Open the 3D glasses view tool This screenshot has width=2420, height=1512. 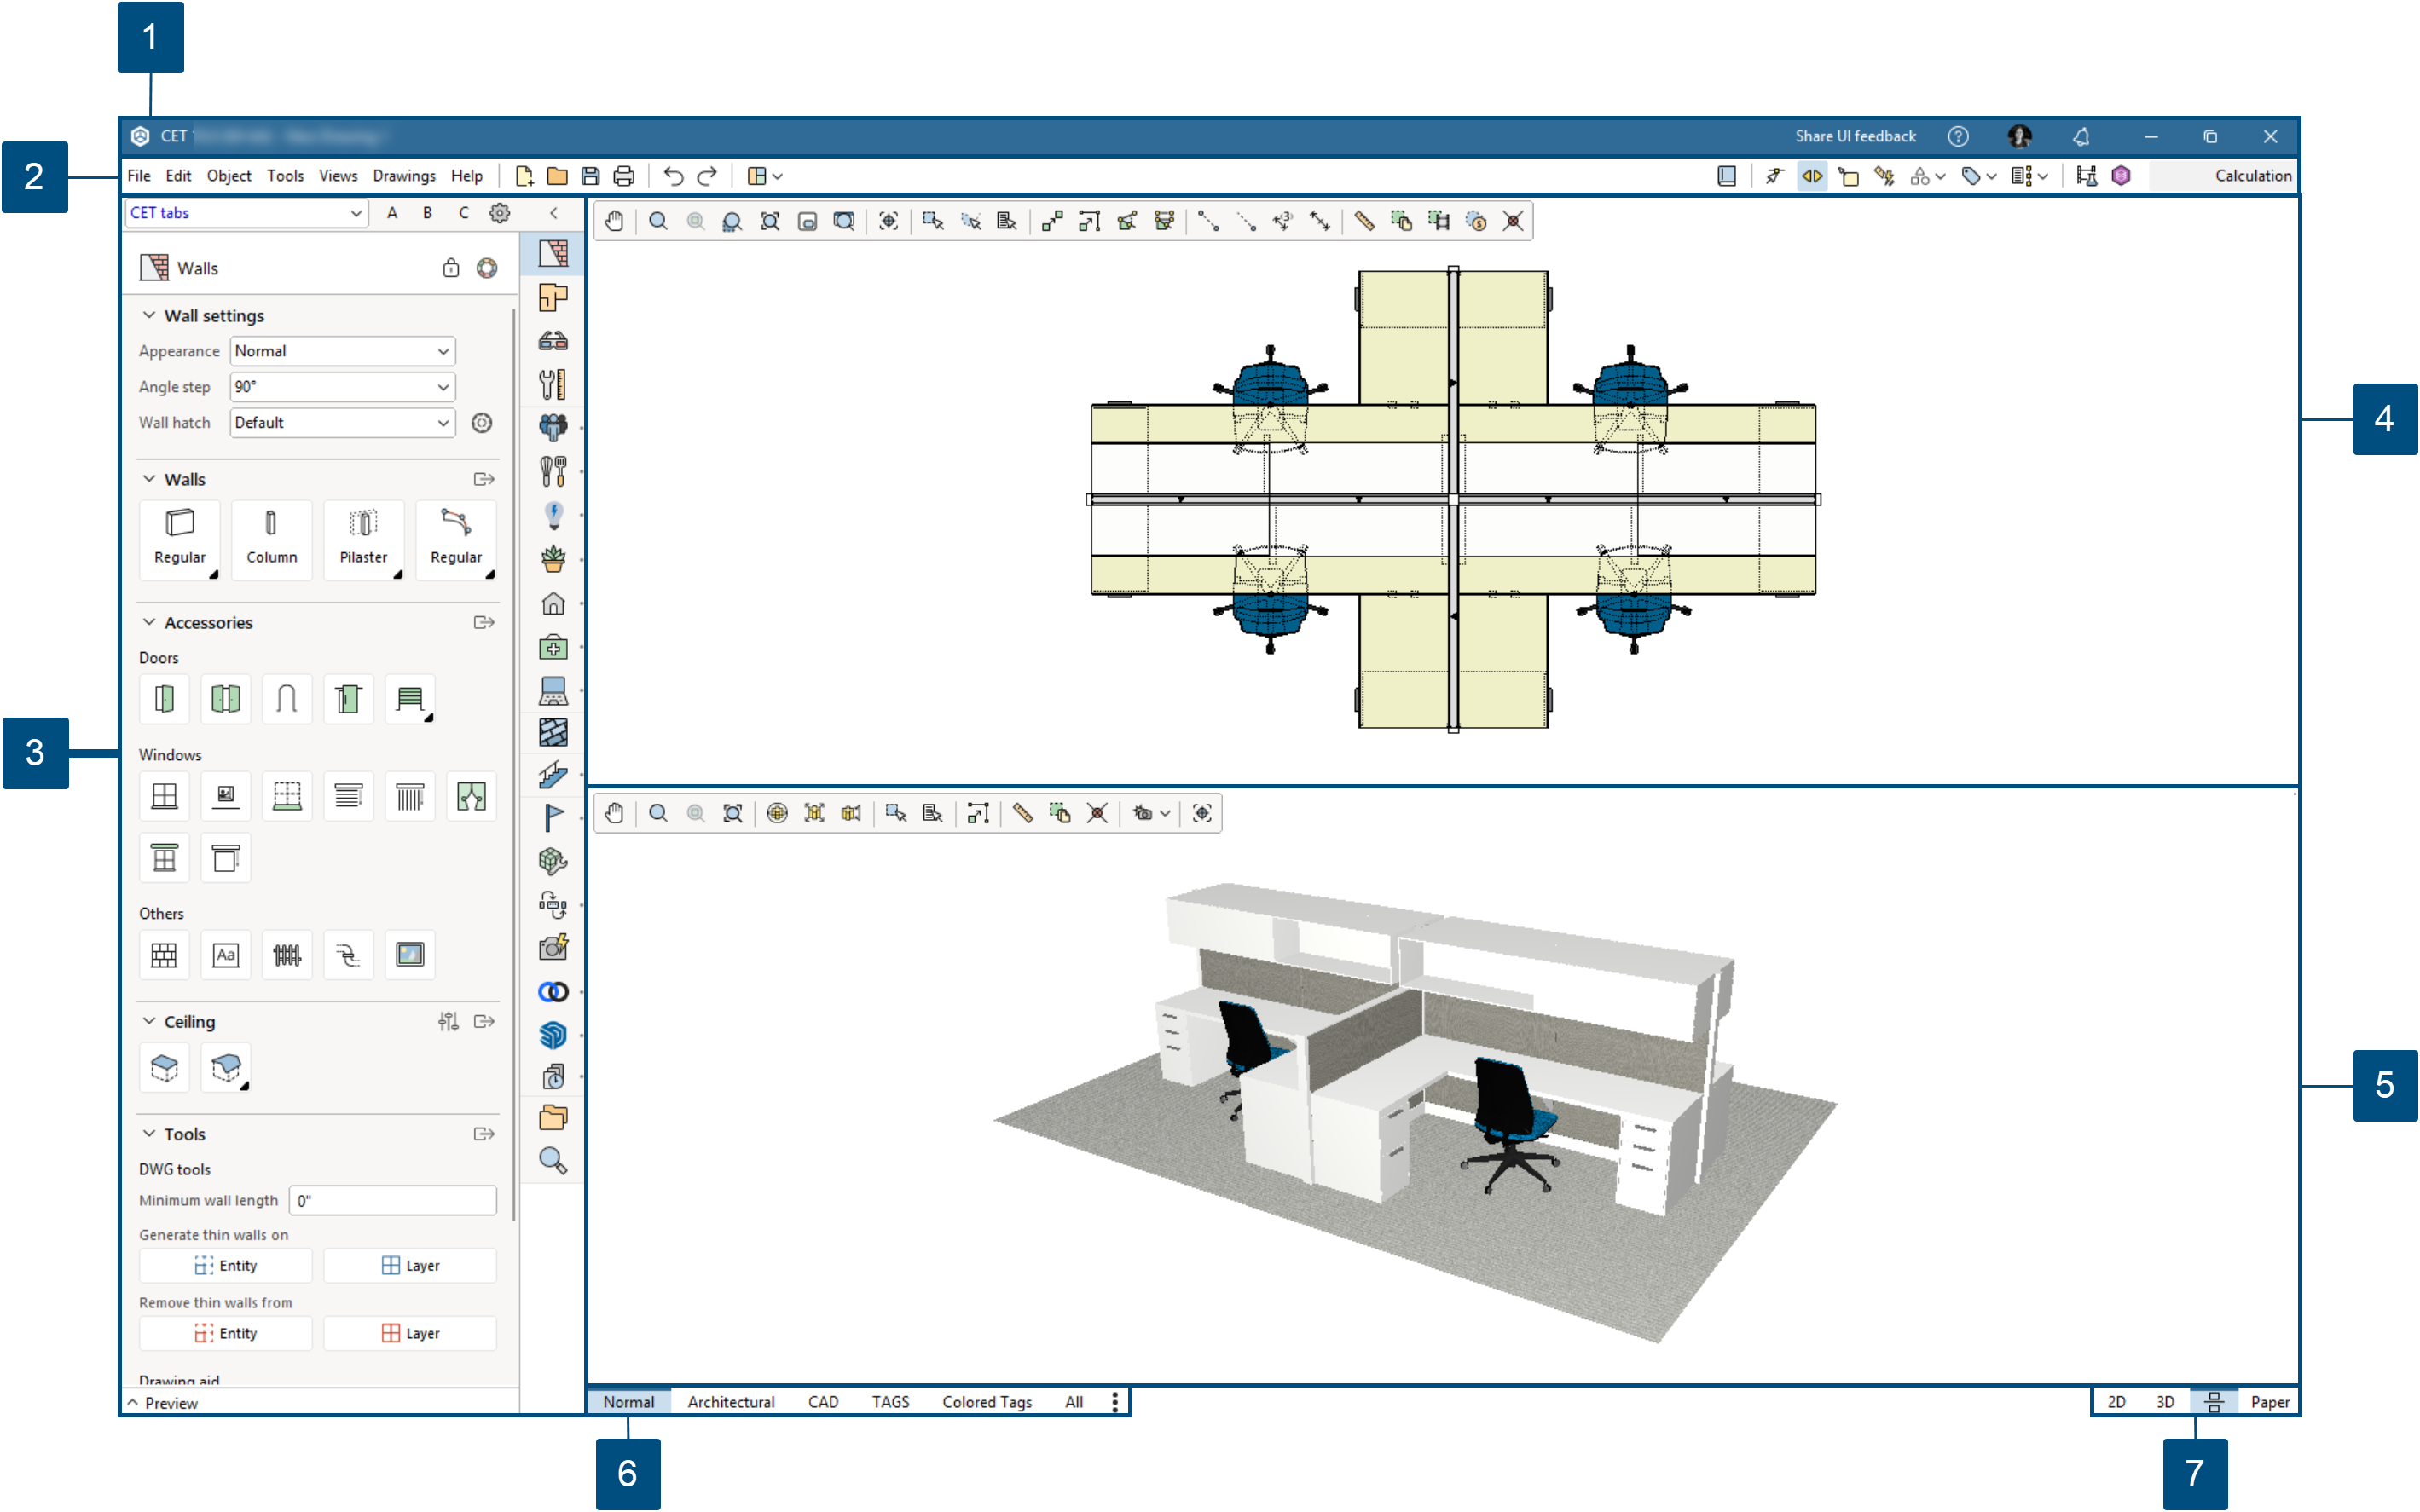pyautogui.click(x=553, y=341)
